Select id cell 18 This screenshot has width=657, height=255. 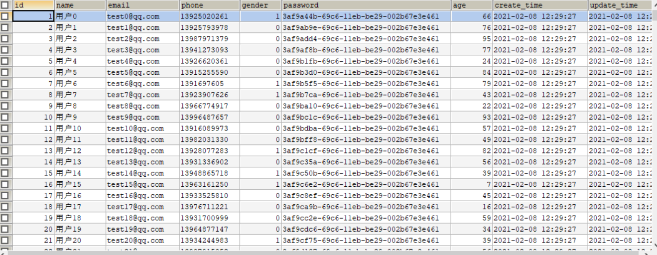(x=33, y=207)
